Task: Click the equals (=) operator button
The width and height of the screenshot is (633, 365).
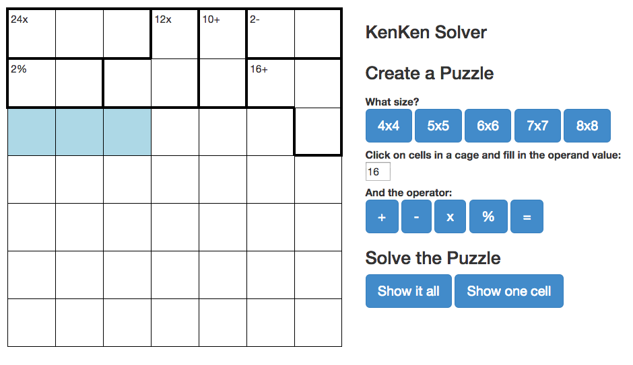Action: click(x=527, y=216)
